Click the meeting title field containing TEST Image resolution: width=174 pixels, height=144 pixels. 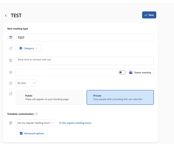(85, 38)
